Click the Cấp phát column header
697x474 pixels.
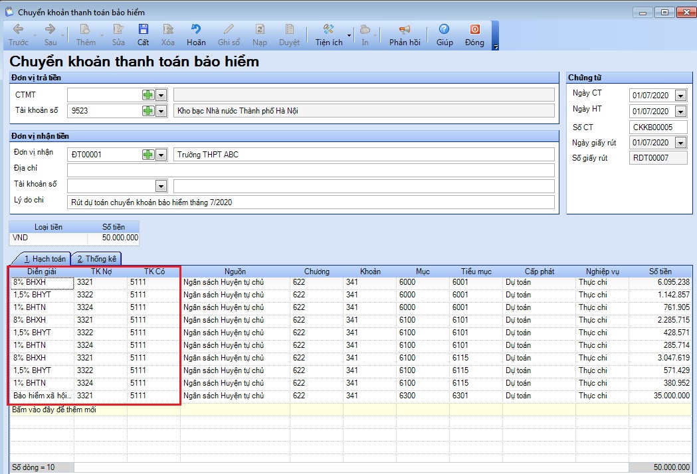(x=540, y=272)
